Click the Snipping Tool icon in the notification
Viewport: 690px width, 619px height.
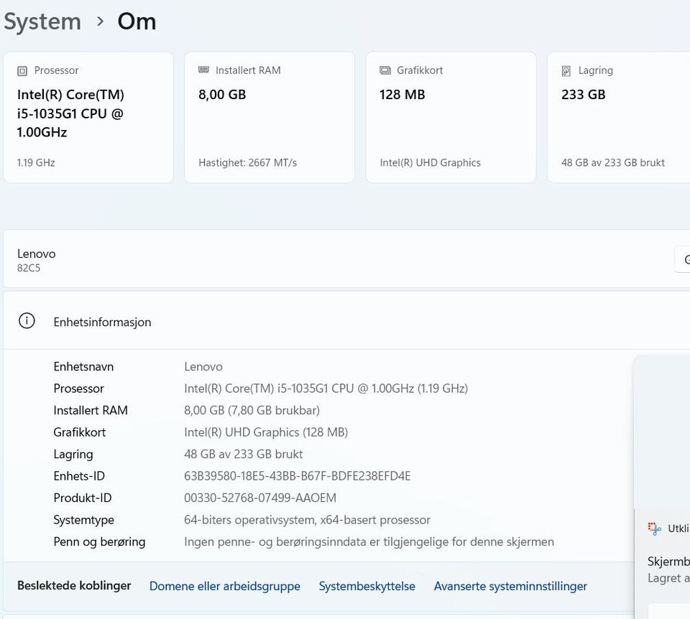[x=654, y=529]
